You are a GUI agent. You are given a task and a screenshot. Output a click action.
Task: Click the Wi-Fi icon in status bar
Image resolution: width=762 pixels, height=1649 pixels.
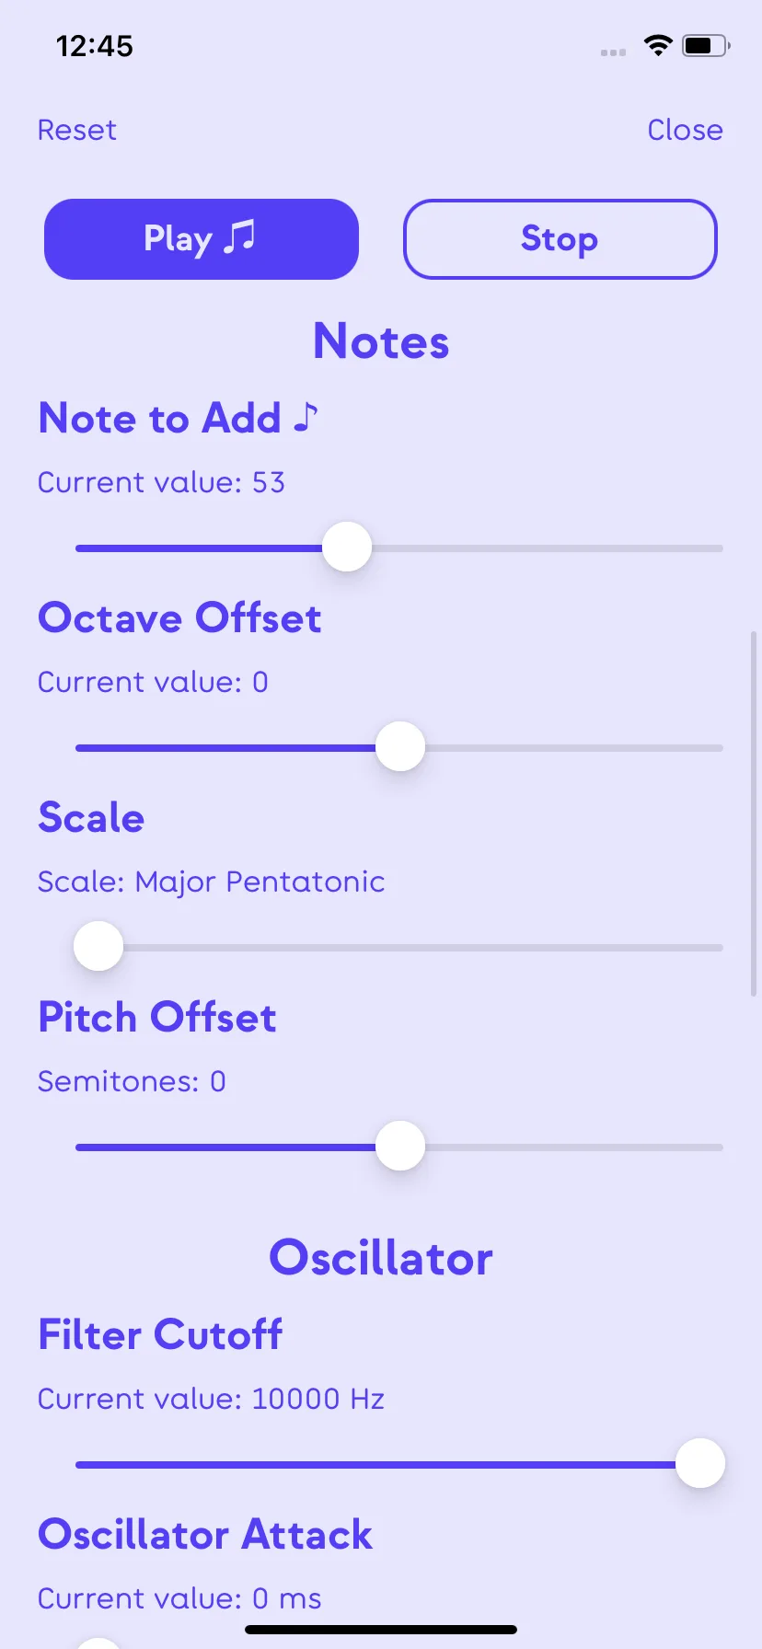(x=658, y=45)
